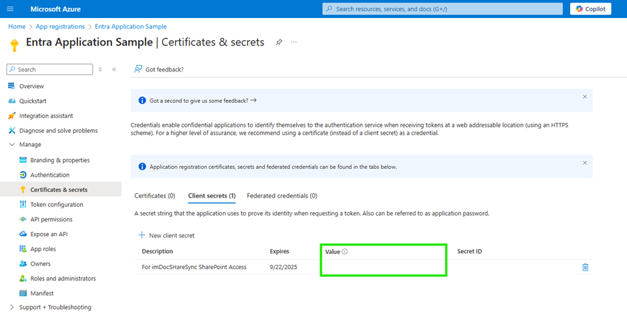The height and width of the screenshot is (313, 627).
Task: Switch to Federated credentials (0) tab
Action: pyautogui.click(x=282, y=196)
